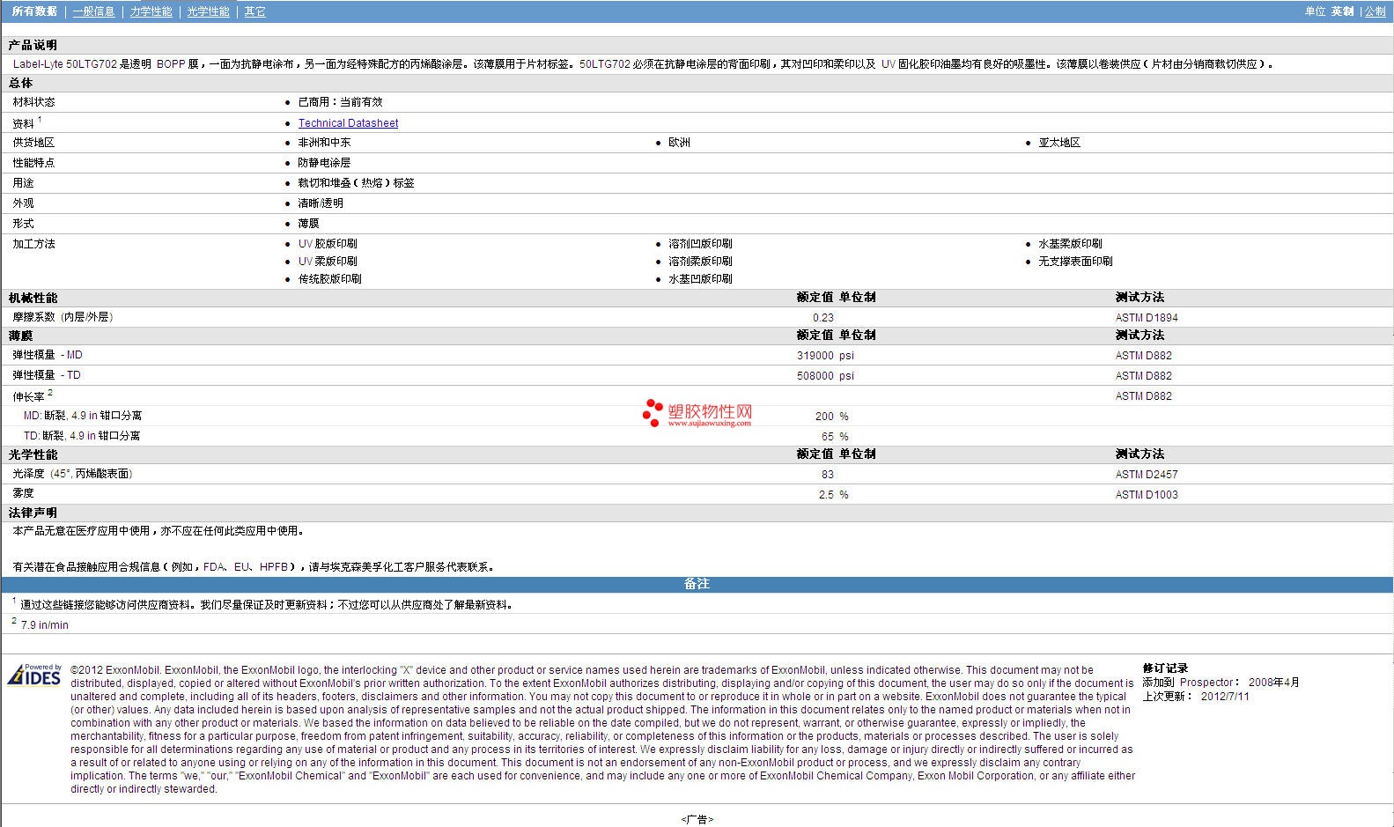This screenshot has width=1394, height=827.
Task: Click the 摩擦系数 (内层/外层) row
Action: pyautogui.click(x=697, y=317)
